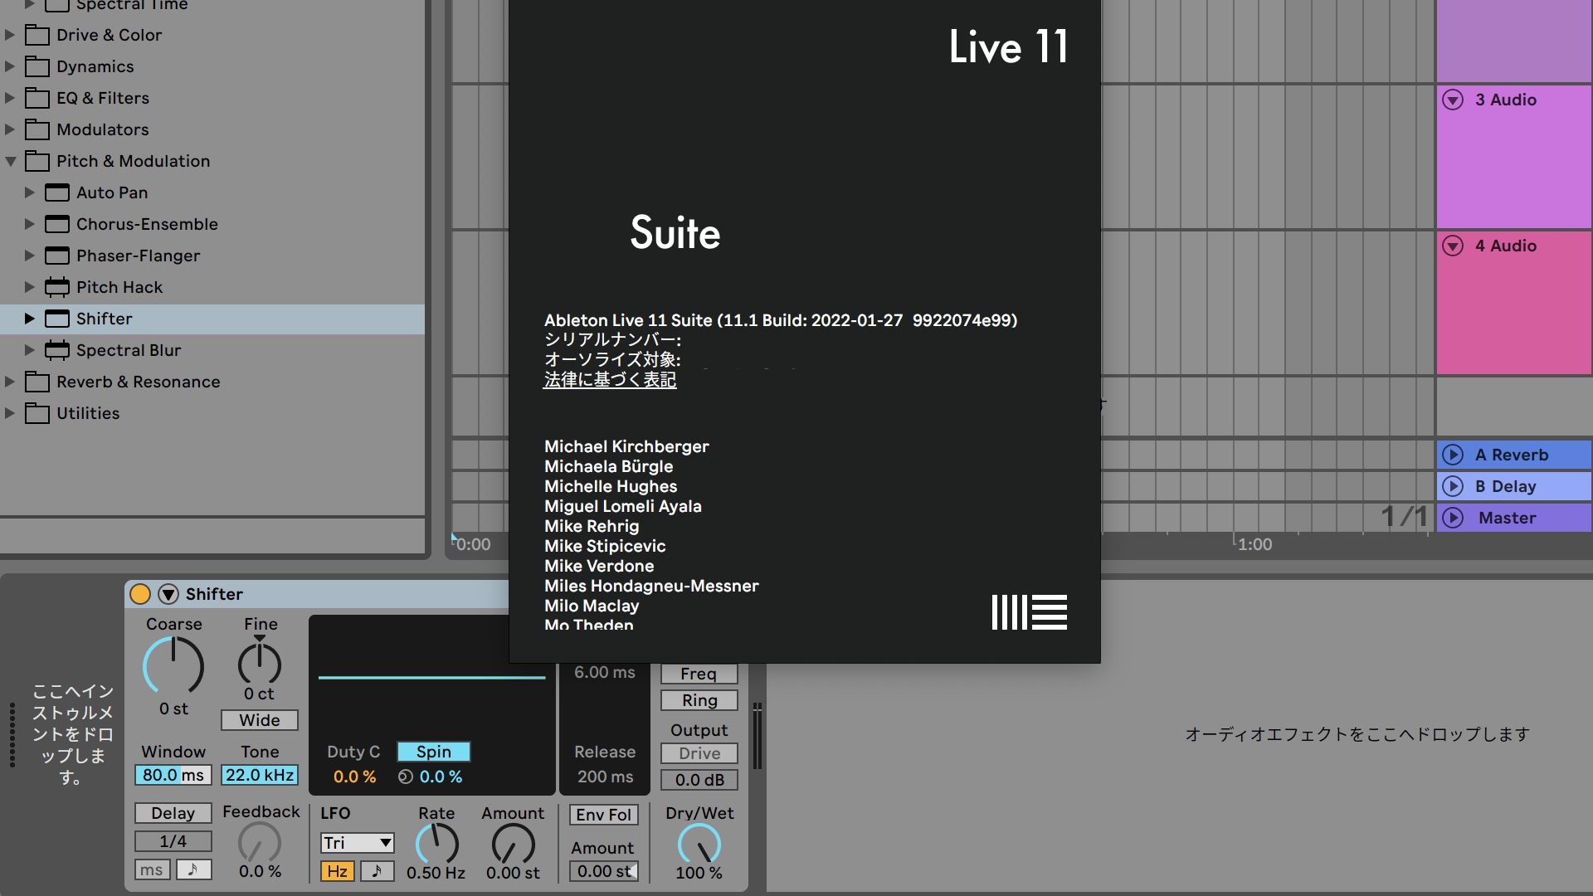The width and height of the screenshot is (1593, 896).
Task: Enable Wide stereo mode in Shifter
Action: click(x=259, y=720)
